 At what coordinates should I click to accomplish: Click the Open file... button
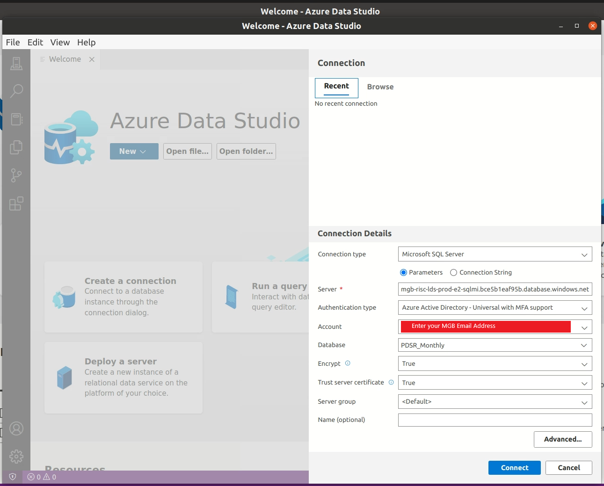click(x=188, y=151)
